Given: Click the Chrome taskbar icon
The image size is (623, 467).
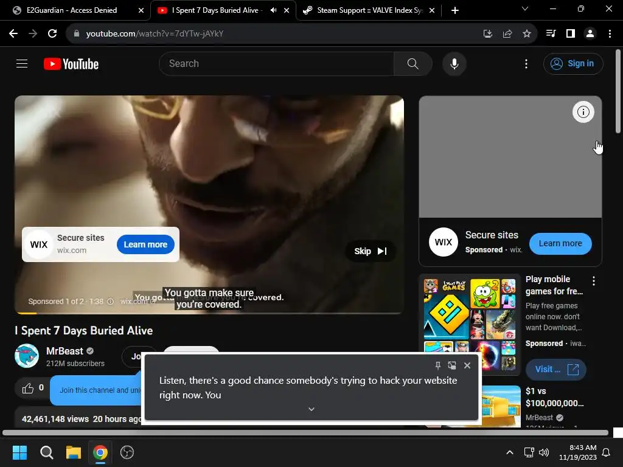Looking at the screenshot, I should 100,452.
